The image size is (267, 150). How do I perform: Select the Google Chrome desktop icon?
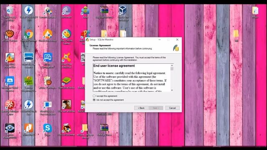pos(29,34)
